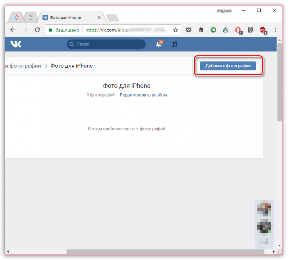Click the 'Добавить фотографии' button
The height and width of the screenshot is (260, 288).
228,66
